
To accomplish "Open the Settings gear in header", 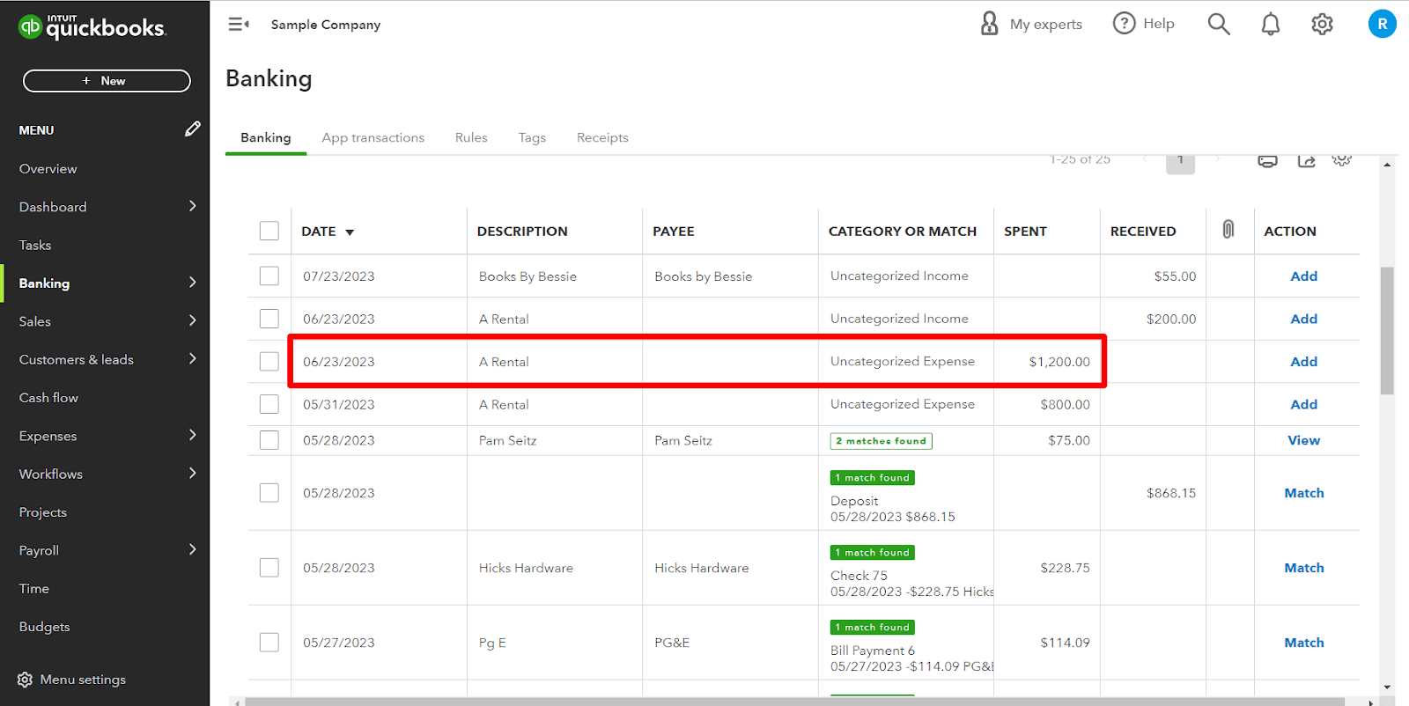I will coord(1322,24).
